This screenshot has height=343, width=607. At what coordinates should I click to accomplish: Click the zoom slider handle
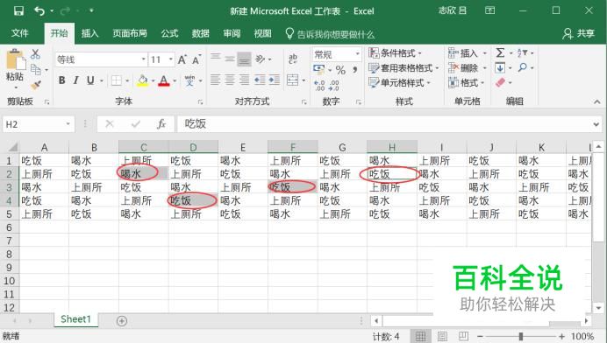[521, 336]
